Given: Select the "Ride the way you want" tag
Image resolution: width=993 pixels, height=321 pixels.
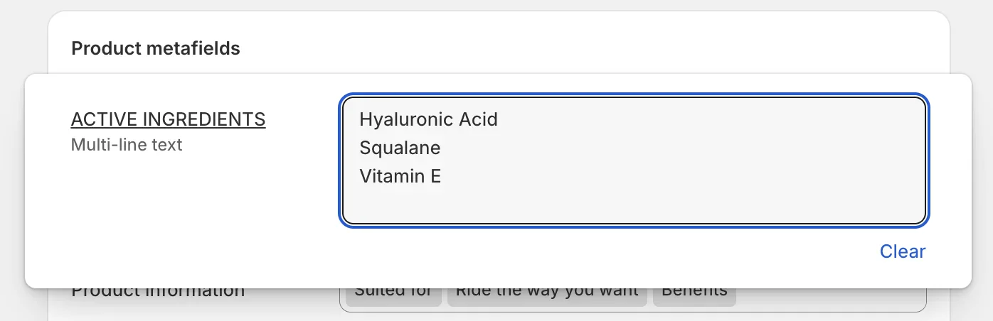Looking at the screenshot, I should click(546, 293).
